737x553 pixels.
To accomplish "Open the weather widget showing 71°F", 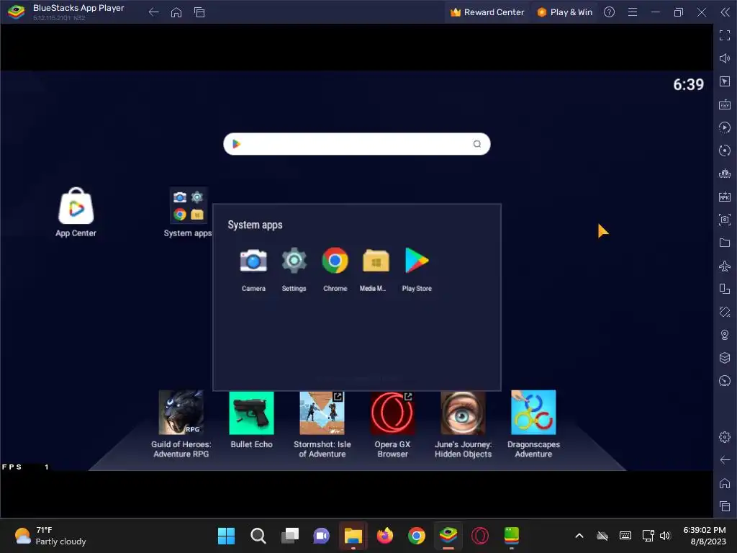I will pyautogui.click(x=50, y=536).
